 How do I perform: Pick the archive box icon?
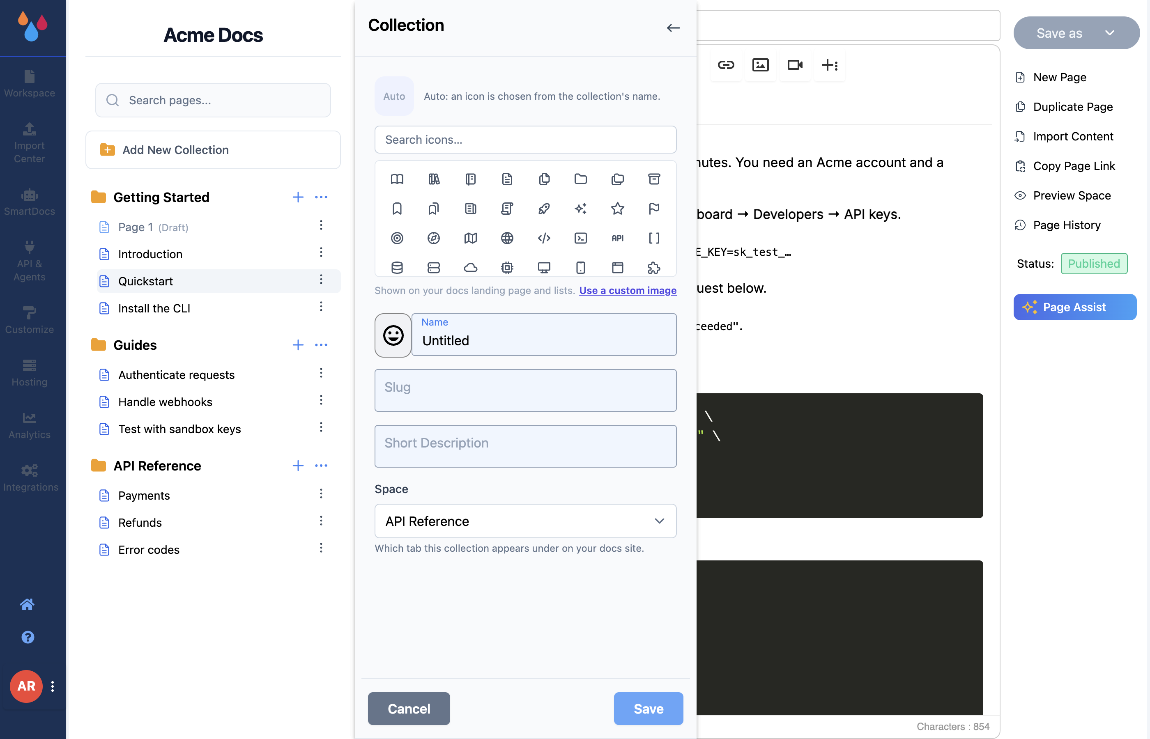(x=654, y=179)
